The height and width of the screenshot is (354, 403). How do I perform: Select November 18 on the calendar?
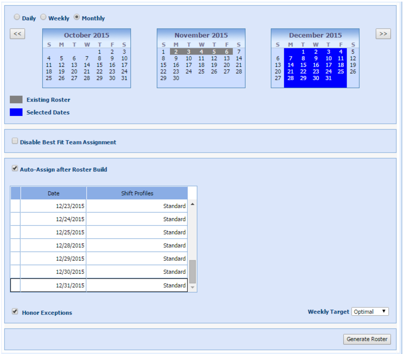pos(201,65)
